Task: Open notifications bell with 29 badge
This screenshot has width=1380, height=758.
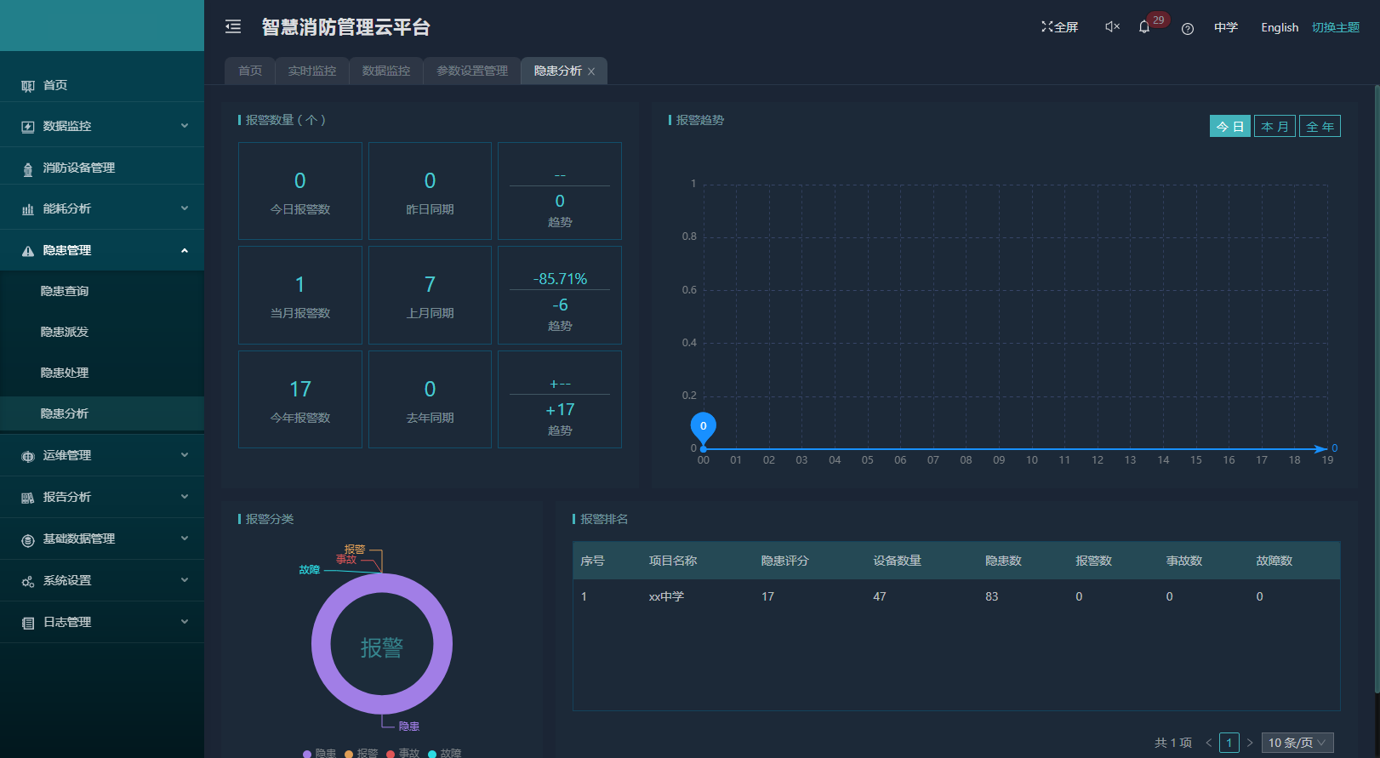Action: point(1144,27)
